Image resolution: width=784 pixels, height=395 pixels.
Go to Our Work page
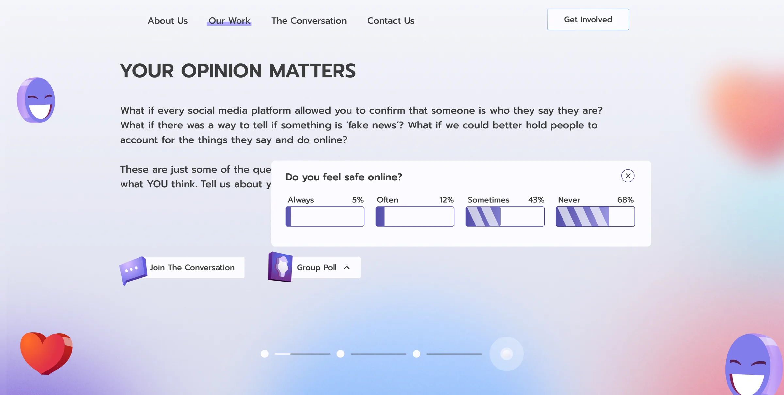coord(229,21)
